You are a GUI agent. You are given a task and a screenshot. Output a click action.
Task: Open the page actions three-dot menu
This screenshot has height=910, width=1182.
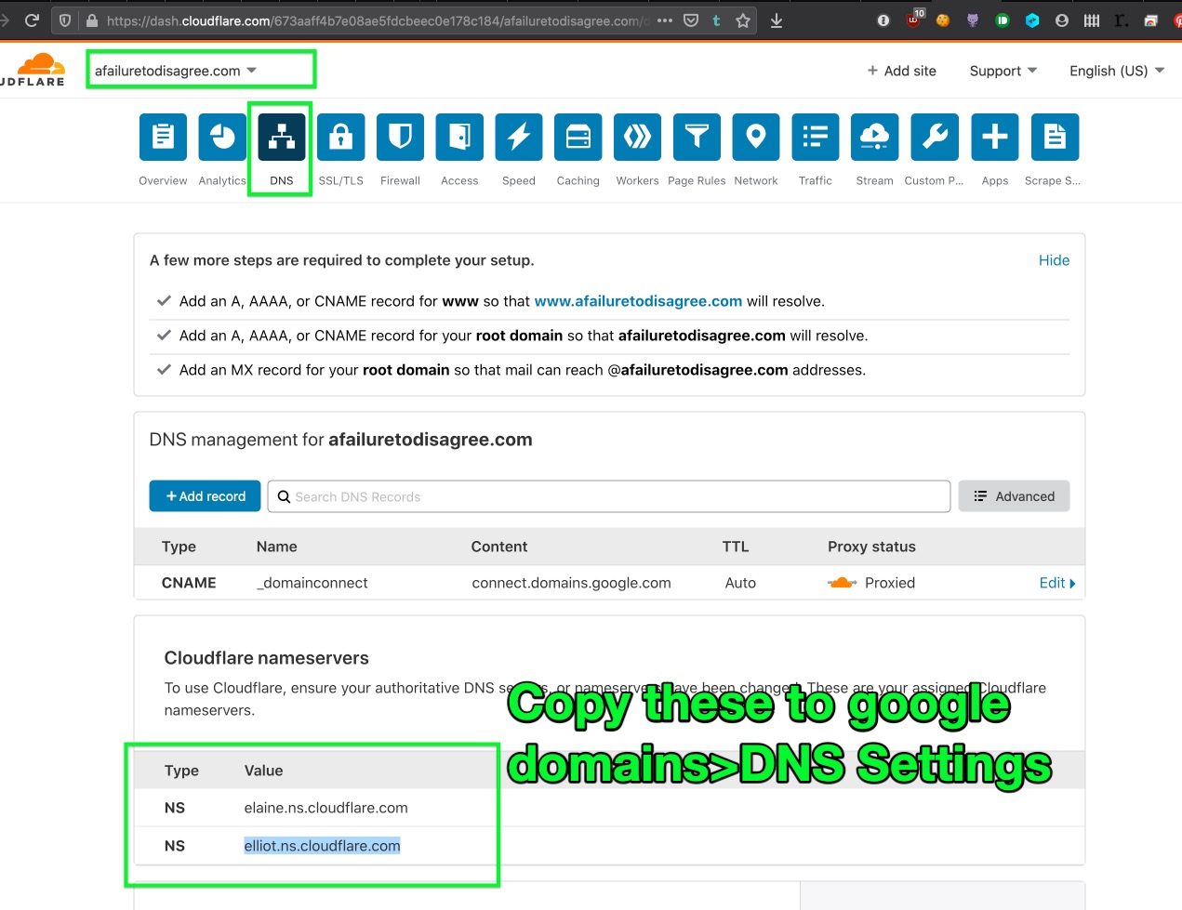click(x=664, y=20)
